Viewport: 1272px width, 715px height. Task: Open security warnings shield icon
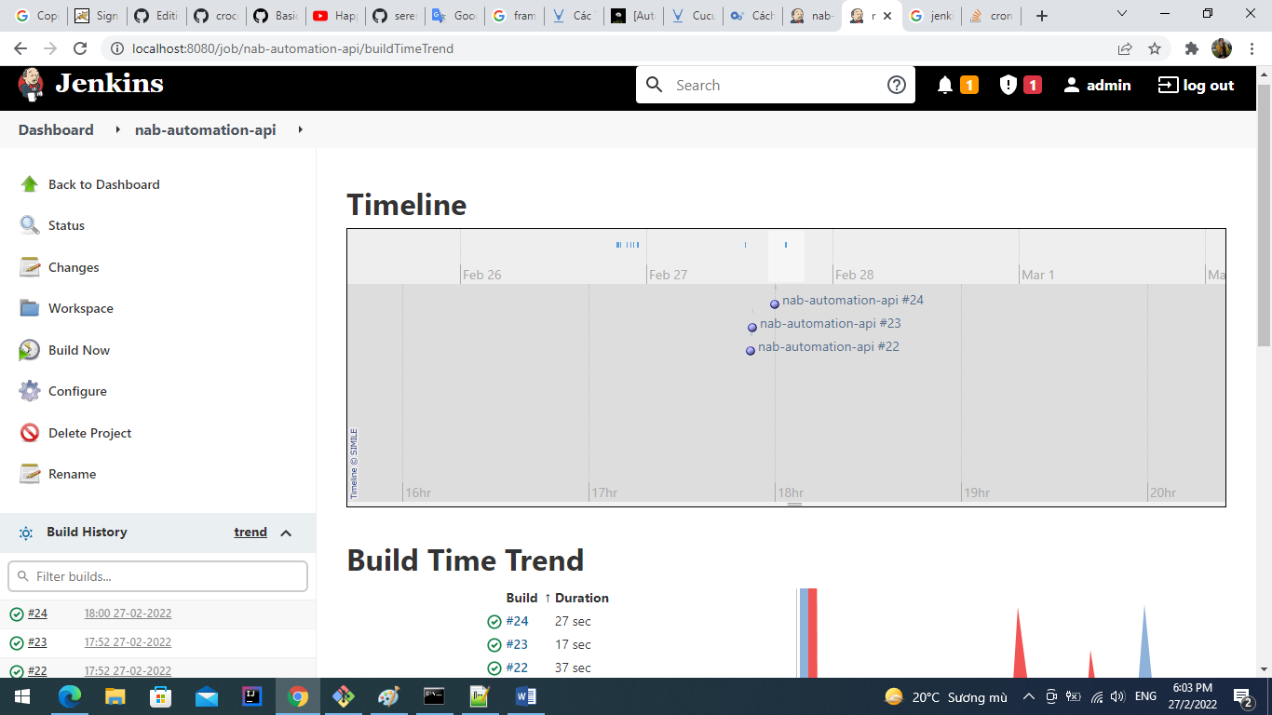click(x=1008, y=85)
